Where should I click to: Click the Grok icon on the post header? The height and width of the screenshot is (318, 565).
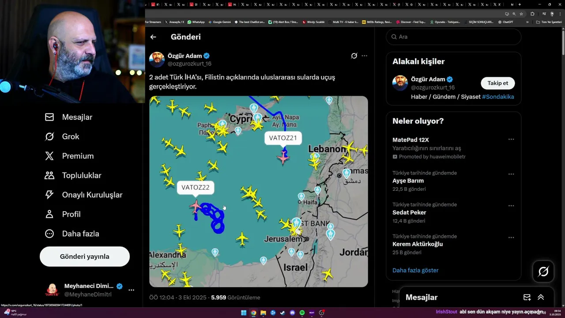click(x=354, y=56)
